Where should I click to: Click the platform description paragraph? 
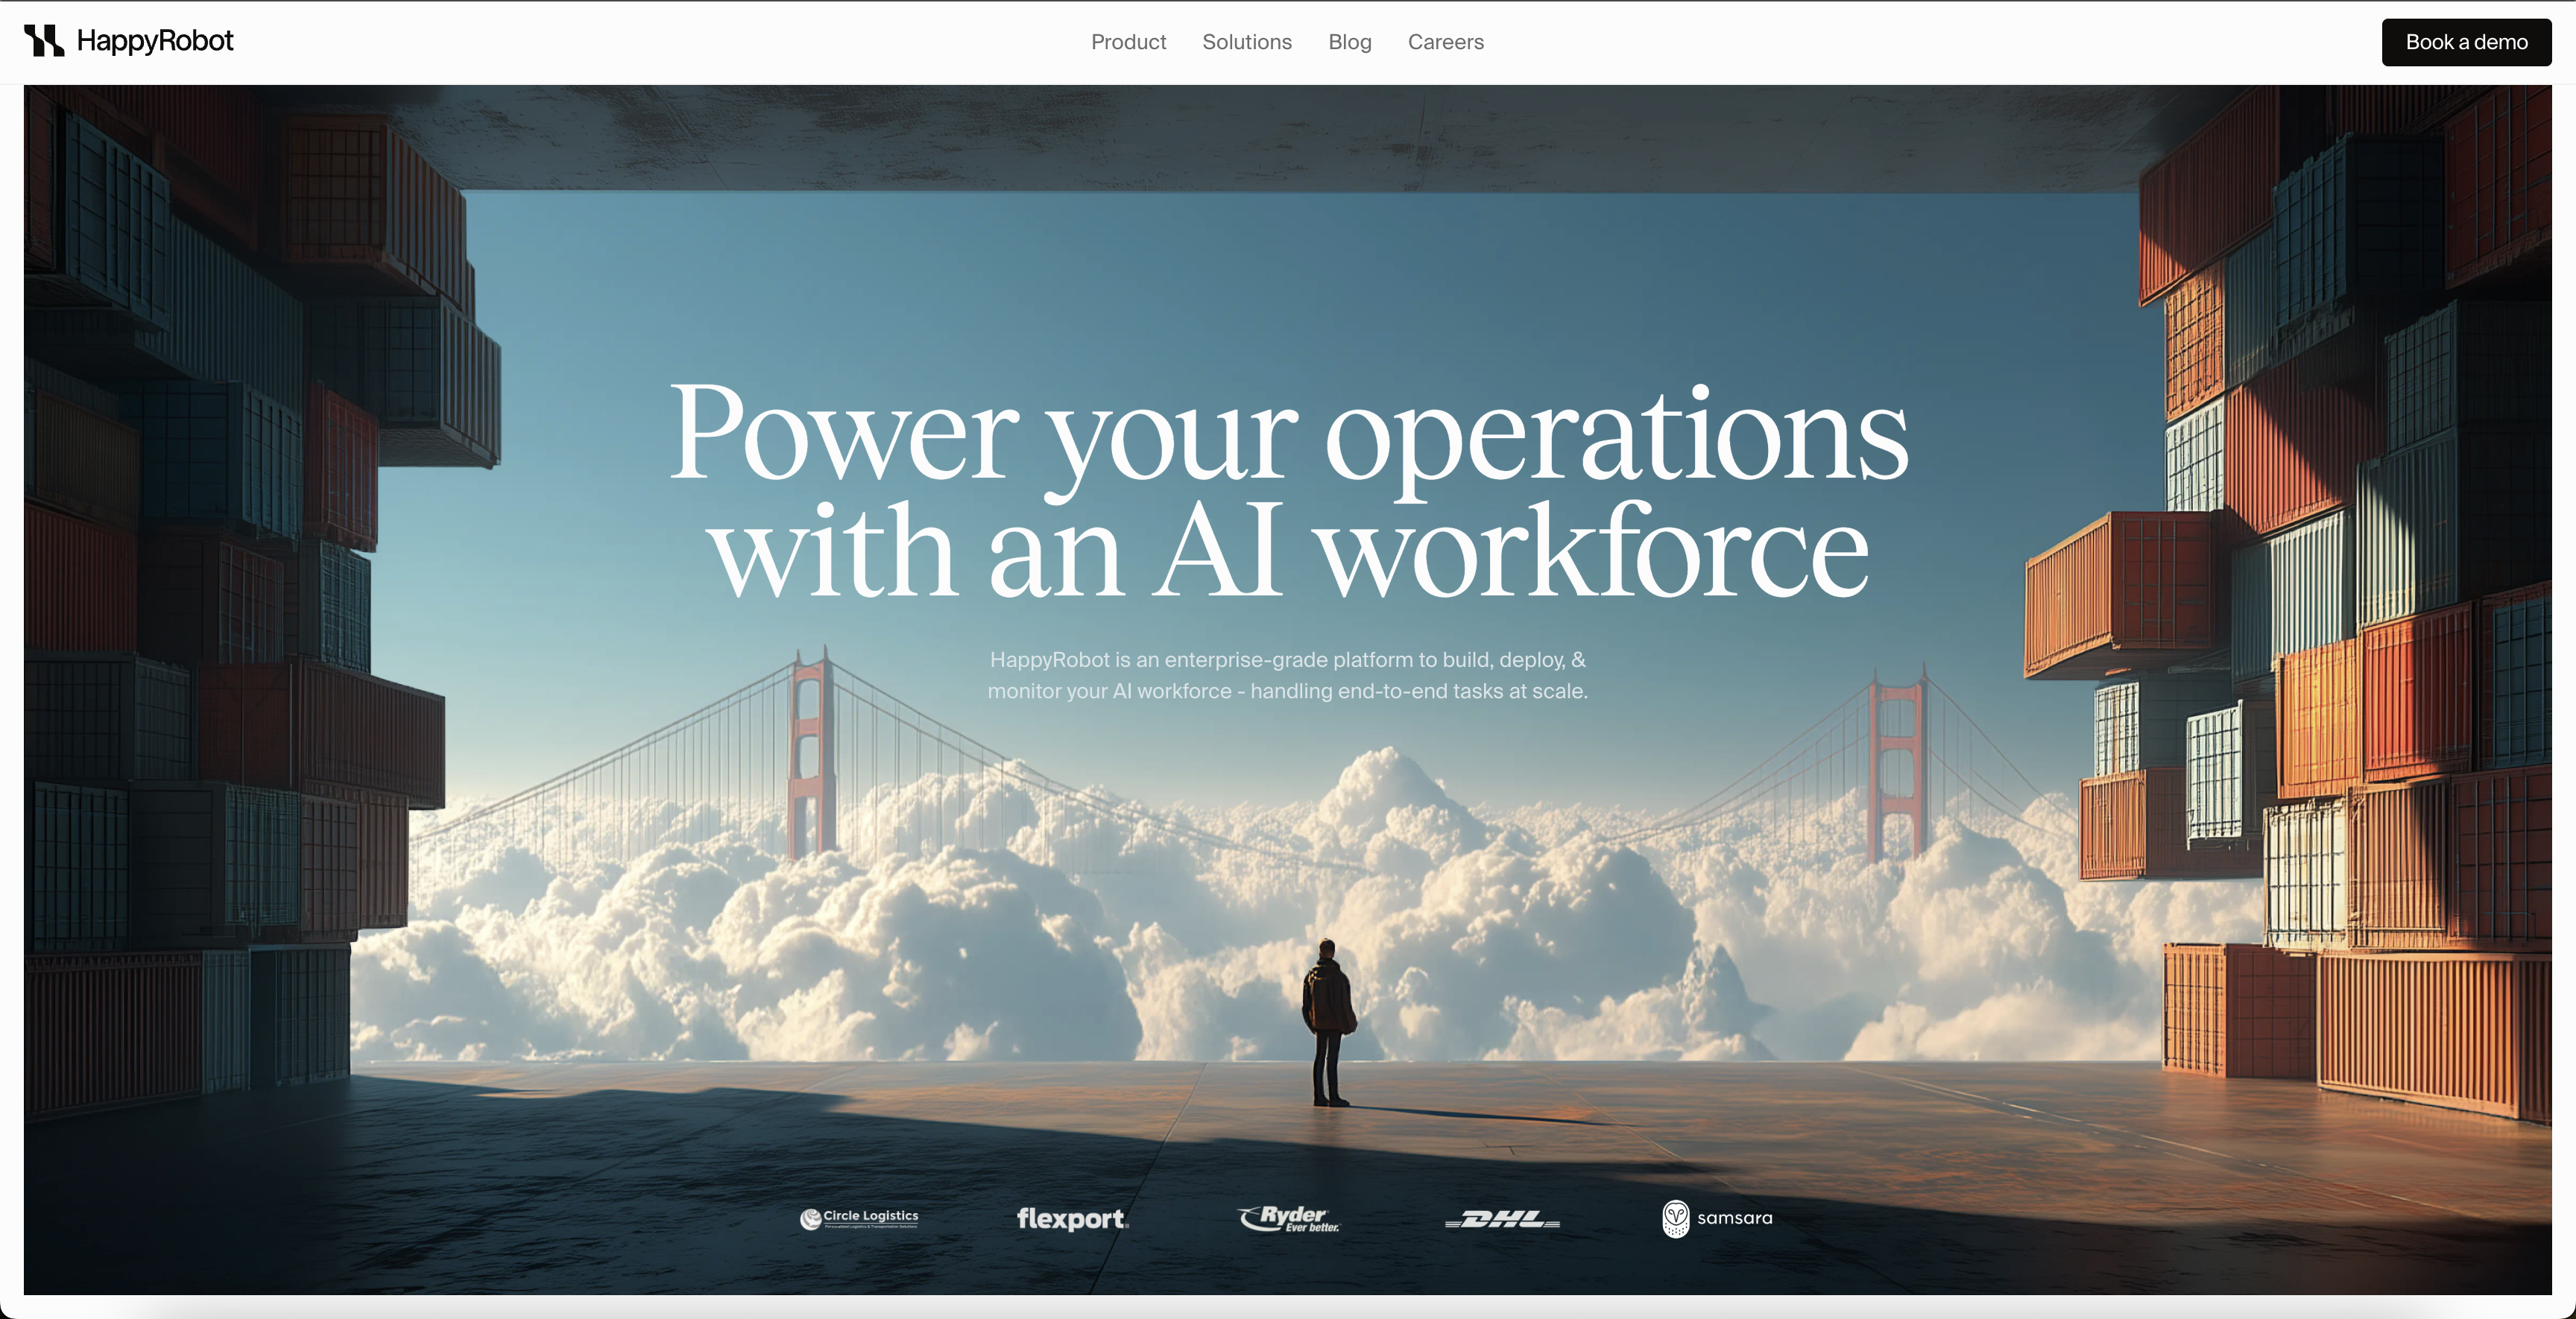[x=1288, y=675]
